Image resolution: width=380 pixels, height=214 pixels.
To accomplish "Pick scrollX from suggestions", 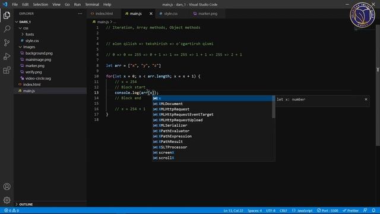I will (x=212, y=158).
